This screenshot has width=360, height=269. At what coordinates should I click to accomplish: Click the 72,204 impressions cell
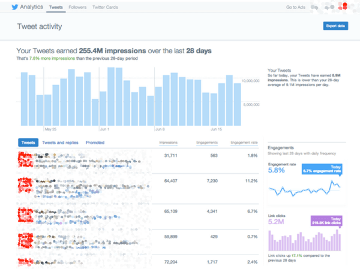pos(170,262)
